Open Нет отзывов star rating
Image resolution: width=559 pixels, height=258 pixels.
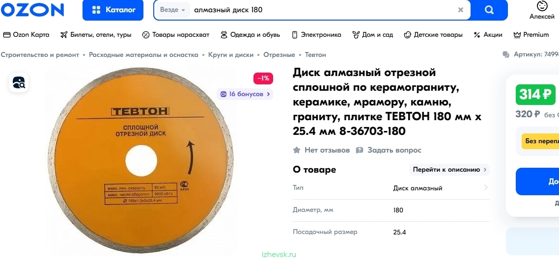[x=321, y=150]
